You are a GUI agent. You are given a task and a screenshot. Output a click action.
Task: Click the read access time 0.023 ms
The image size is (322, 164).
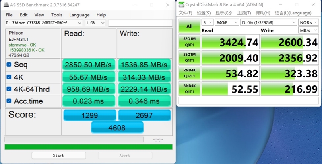pos(88,101)
